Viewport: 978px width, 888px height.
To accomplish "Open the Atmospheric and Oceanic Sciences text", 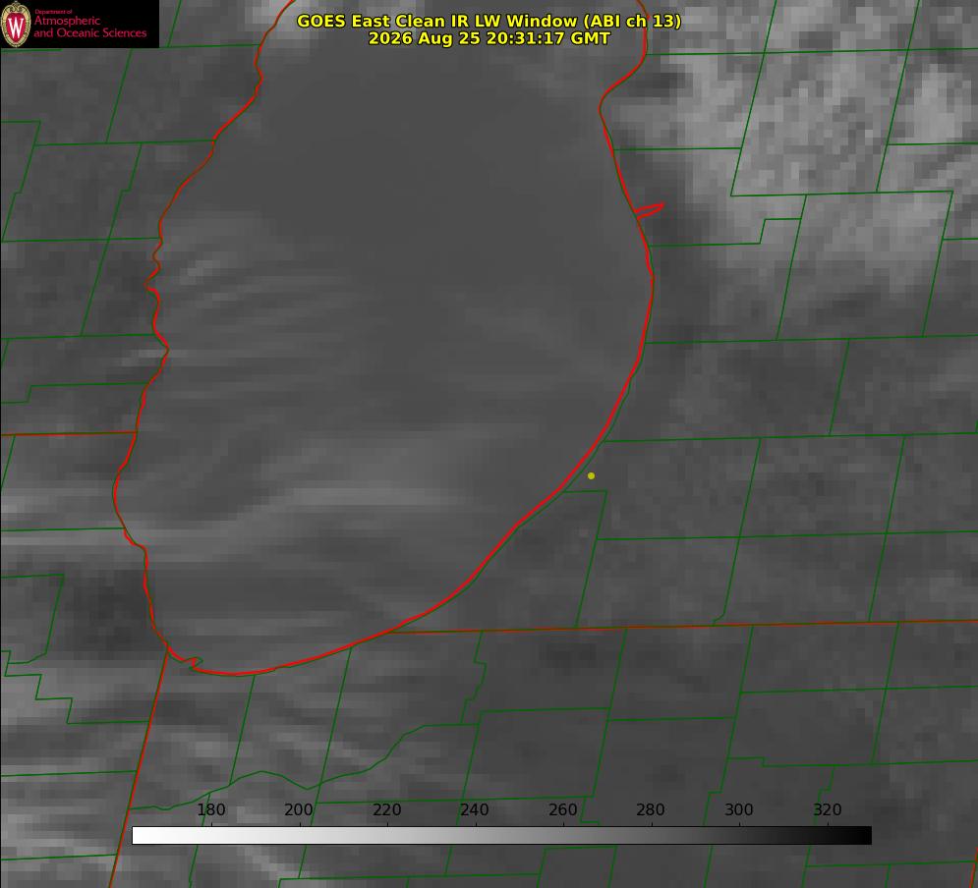I will 90,27.
